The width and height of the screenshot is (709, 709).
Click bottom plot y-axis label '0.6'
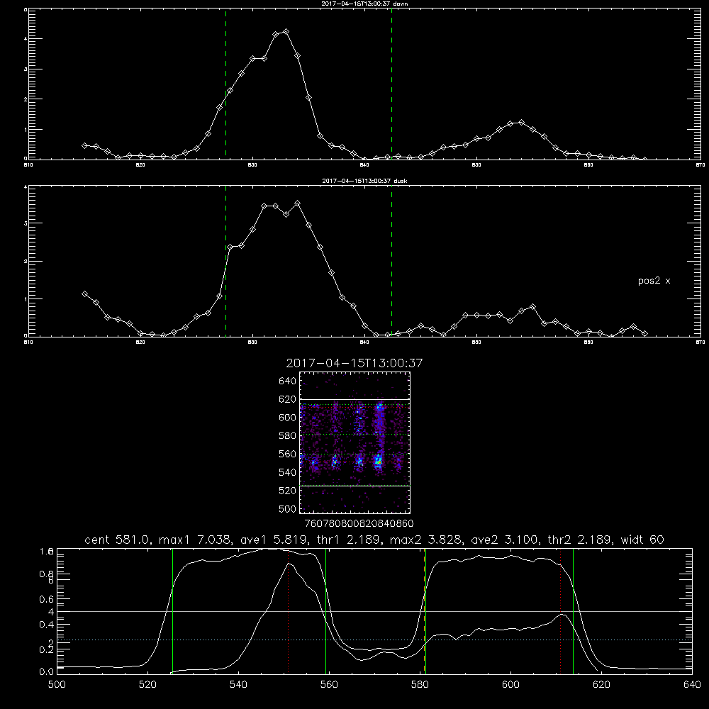(x=47, y=599)
